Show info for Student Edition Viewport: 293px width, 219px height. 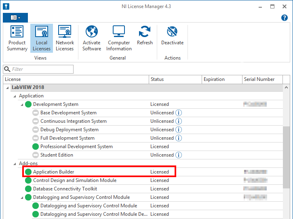179,155
